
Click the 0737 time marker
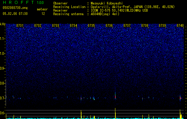[x=127, y=26]
